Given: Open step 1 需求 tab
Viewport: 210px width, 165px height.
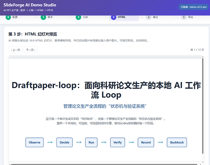Looking at the screenshot, I should (47, 17).
